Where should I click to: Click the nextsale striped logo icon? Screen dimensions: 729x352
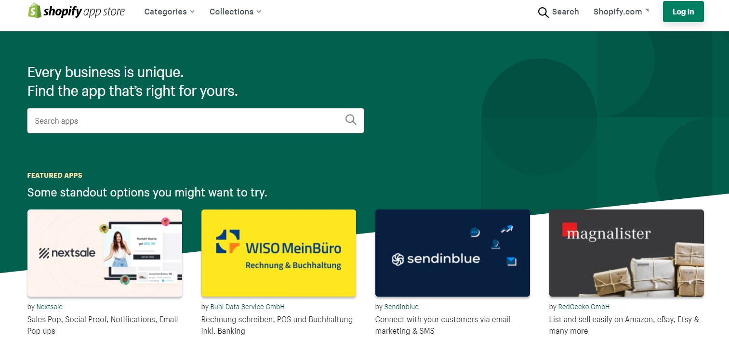pyautogui.click(x=44, y=253)
